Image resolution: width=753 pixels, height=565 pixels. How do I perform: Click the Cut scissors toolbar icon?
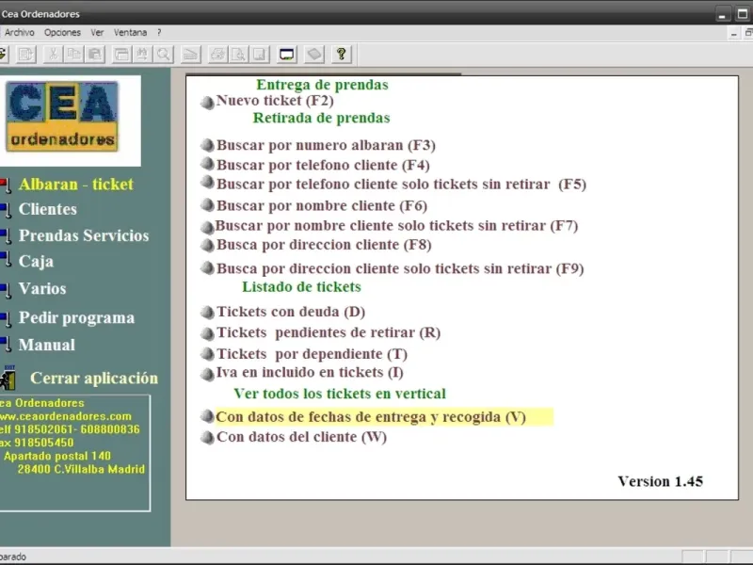click(x=54, y=55)
